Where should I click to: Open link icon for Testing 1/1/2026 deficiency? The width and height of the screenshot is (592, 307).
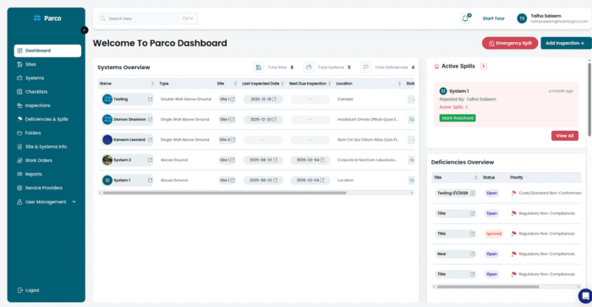tap(472, 193)
